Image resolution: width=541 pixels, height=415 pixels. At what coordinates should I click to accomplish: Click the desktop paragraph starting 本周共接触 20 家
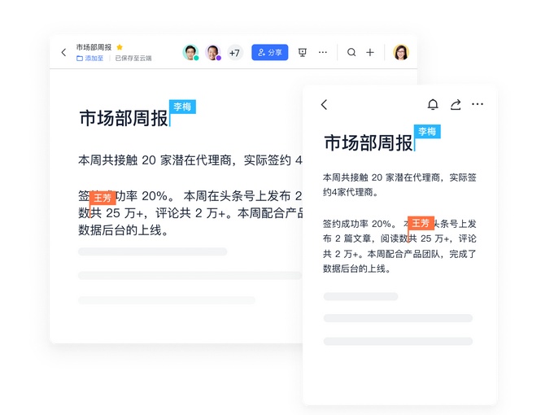190,160
